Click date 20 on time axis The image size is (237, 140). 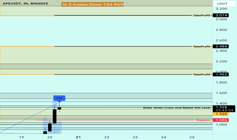click(x=50, y=137)
